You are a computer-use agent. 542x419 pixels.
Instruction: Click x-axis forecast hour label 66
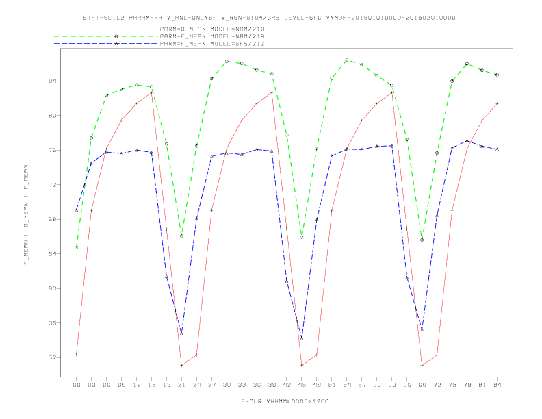click(407, 385)
